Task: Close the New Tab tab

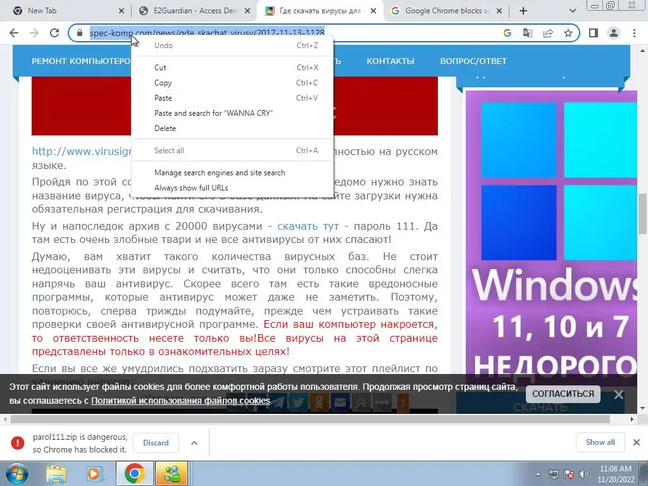Action: (x=121, y=11)
